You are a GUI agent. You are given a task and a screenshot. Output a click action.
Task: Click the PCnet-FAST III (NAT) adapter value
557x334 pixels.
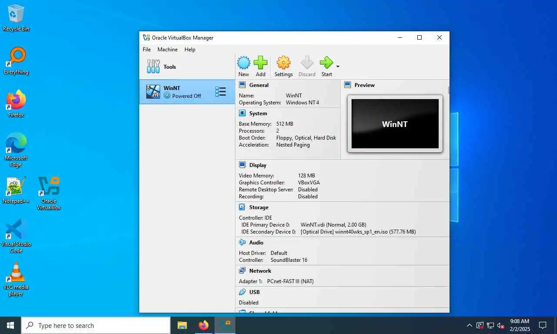click(290, 281)
